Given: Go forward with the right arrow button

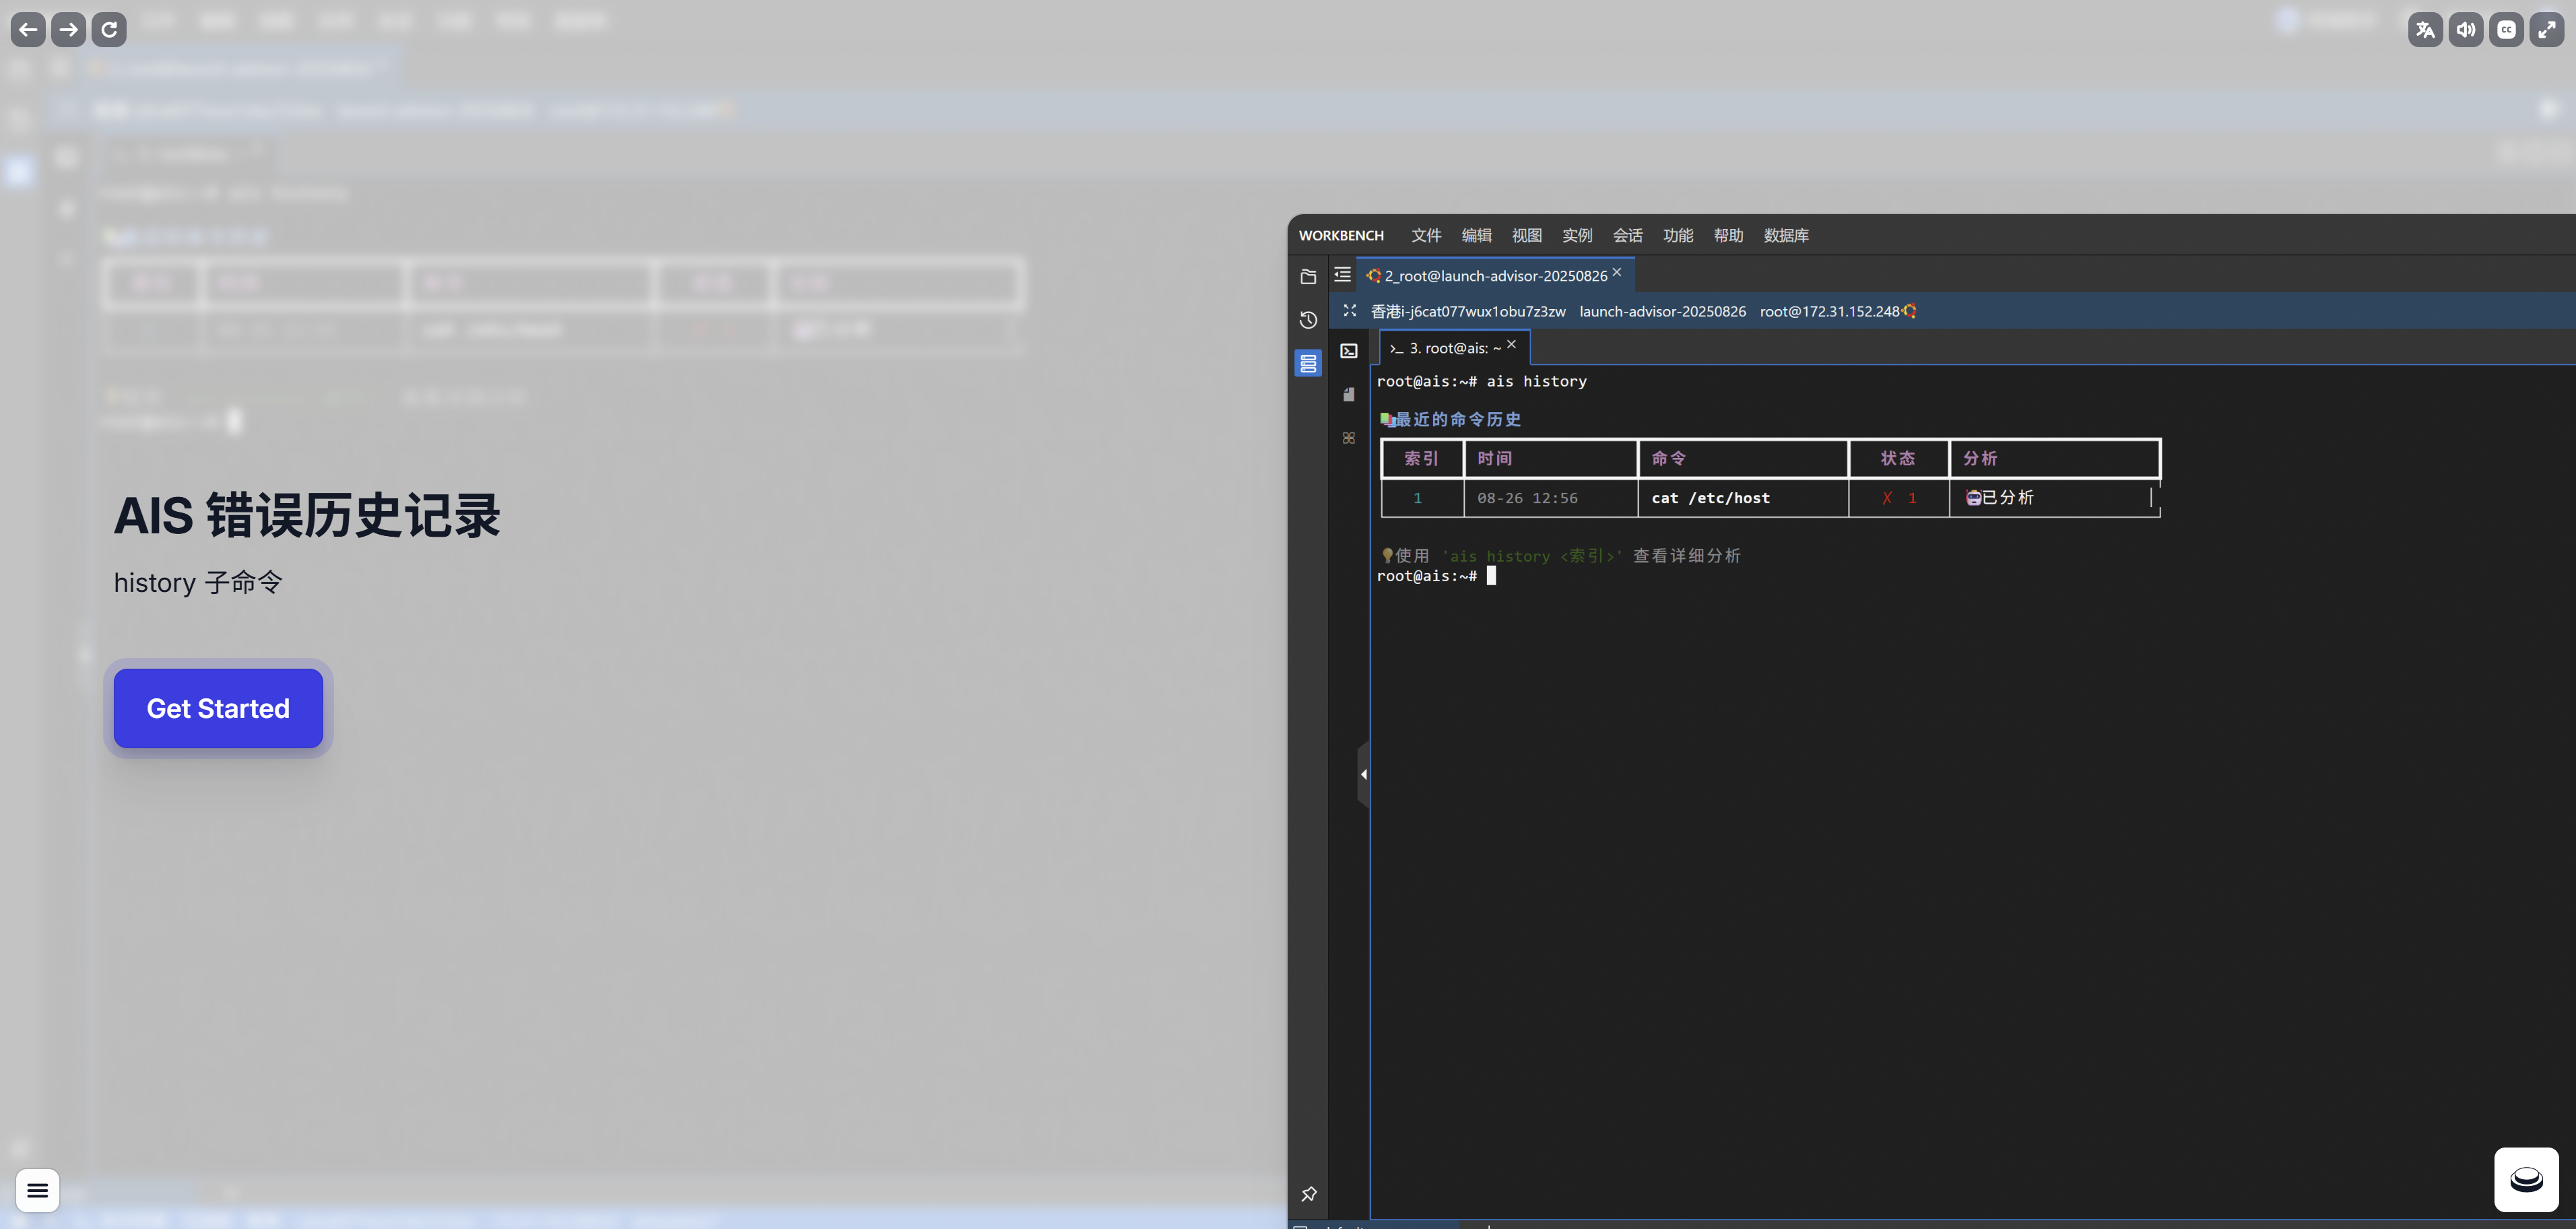Looking at the screenshot, I should (68, 29).
